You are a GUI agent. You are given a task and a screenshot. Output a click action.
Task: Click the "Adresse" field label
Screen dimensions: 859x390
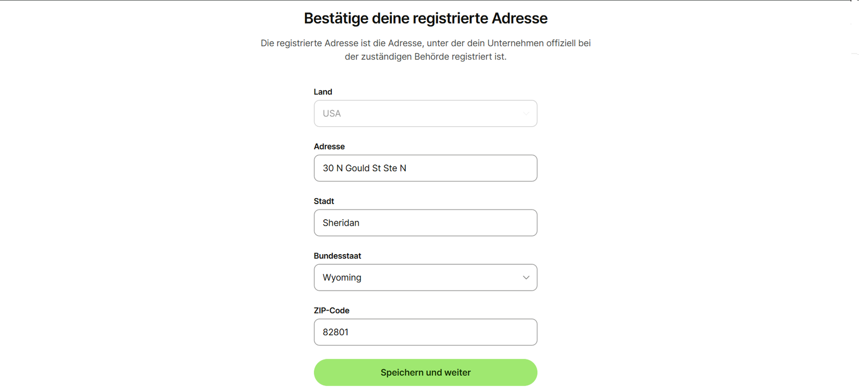tap(329, 147)
